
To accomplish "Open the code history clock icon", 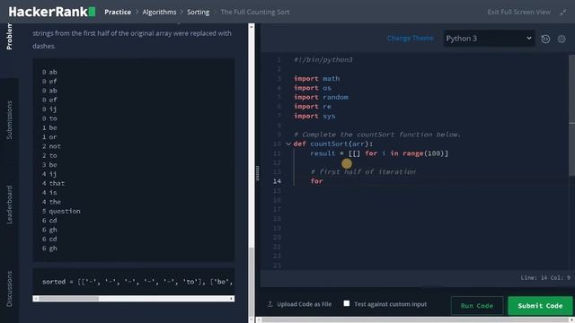I will click(x=545, y=39).
